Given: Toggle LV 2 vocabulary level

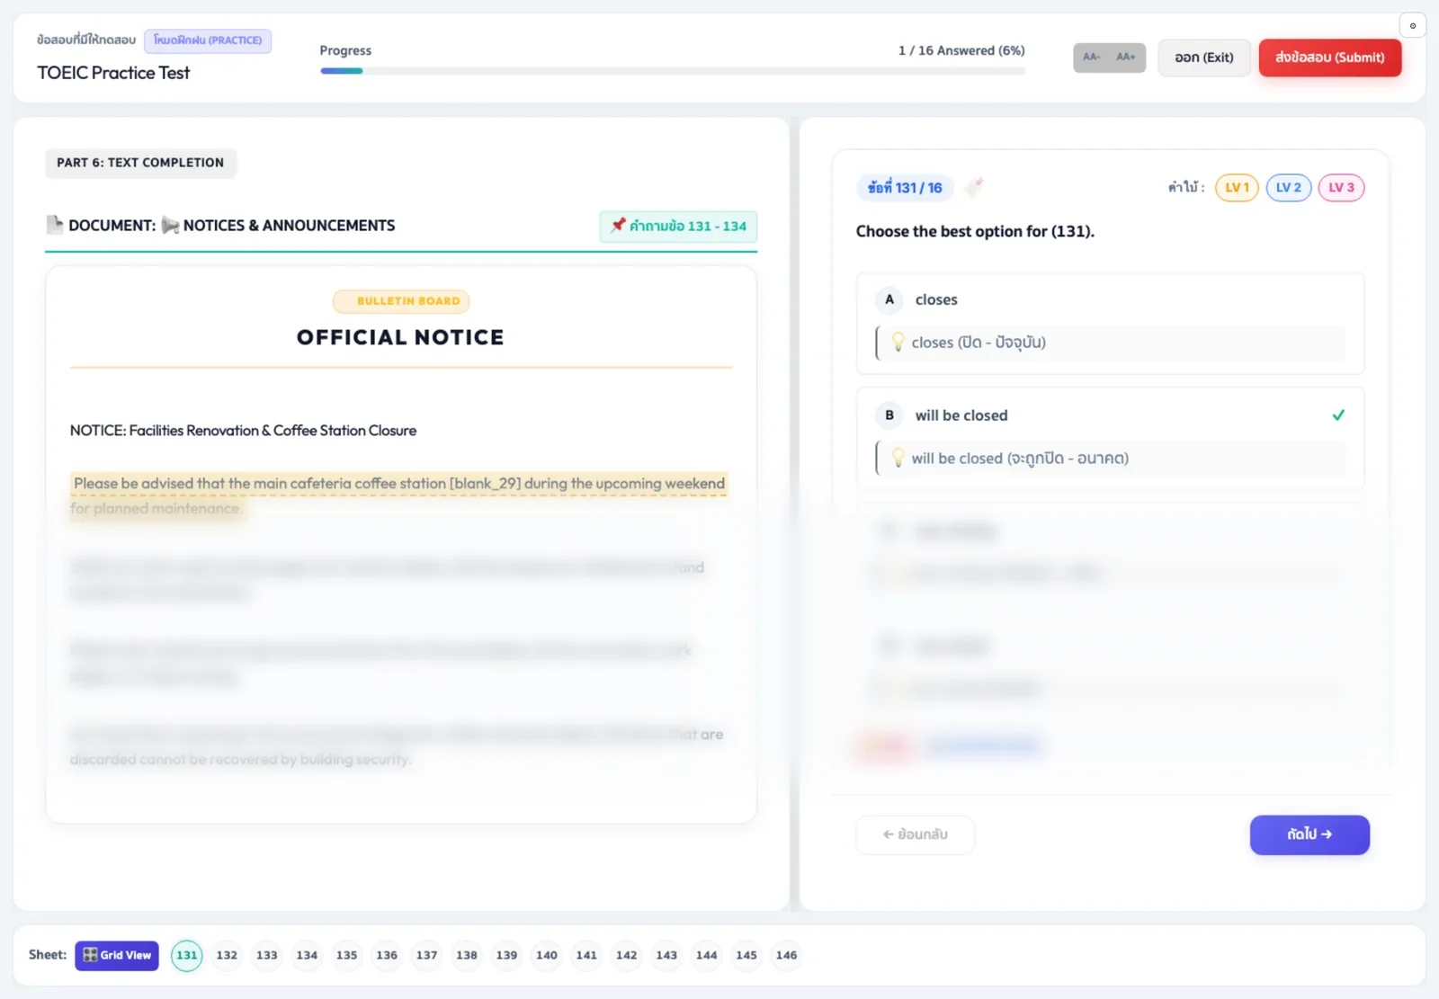Looking at the screenshot, I should click(x=1289, y=188).
